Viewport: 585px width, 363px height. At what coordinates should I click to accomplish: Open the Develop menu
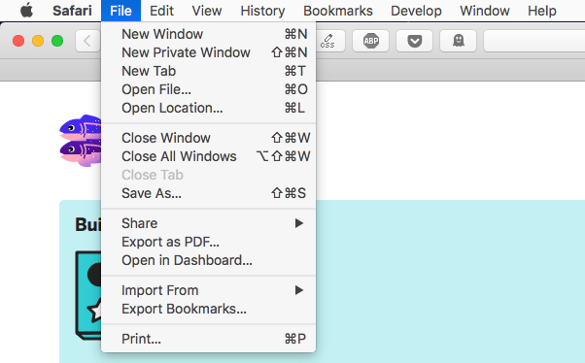pyautogui.click(x=416, y=11)
